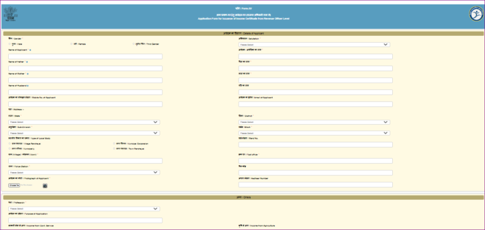Image resolution: width=485 pixels, height=230 pixels.
Task: Click the state emblem logo in header
Action: point(10,14)
